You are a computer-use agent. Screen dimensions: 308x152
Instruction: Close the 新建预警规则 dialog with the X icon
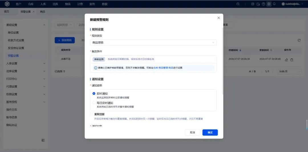tap(219, 18)
